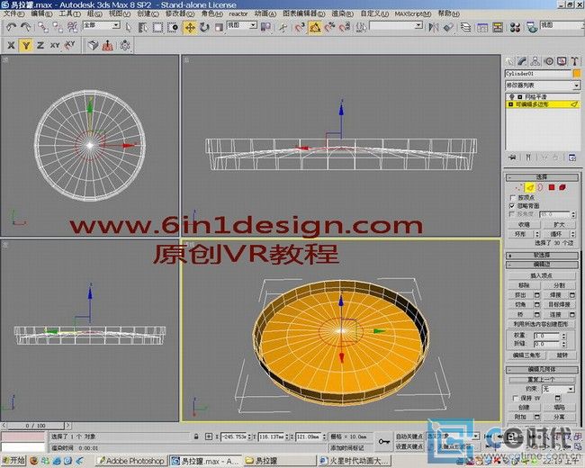The width and height of the screenshot is (585, 468).
Task: Activate the Select Object arrow tool
Action: 129,27
